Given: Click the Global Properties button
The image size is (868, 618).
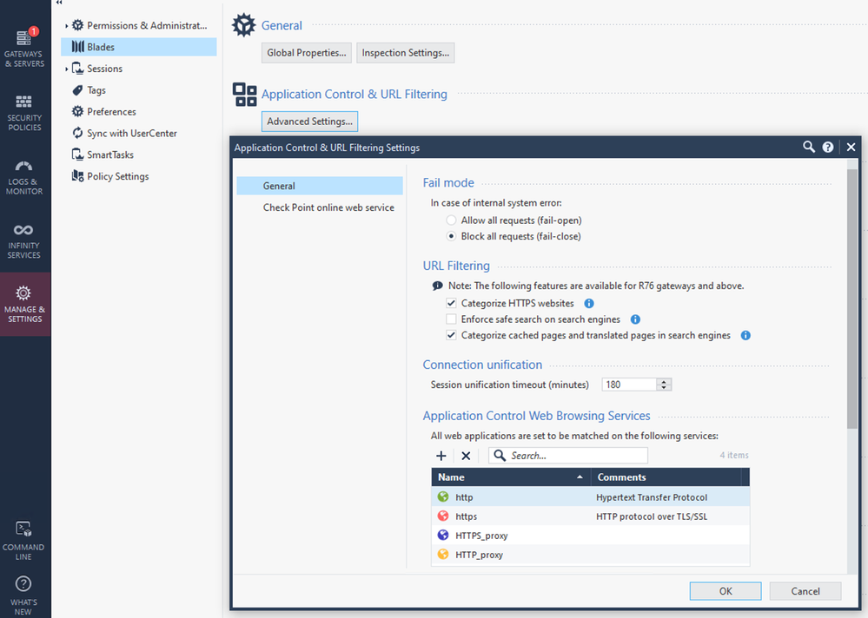Looking at the screenshot, I should pos(307,53).
